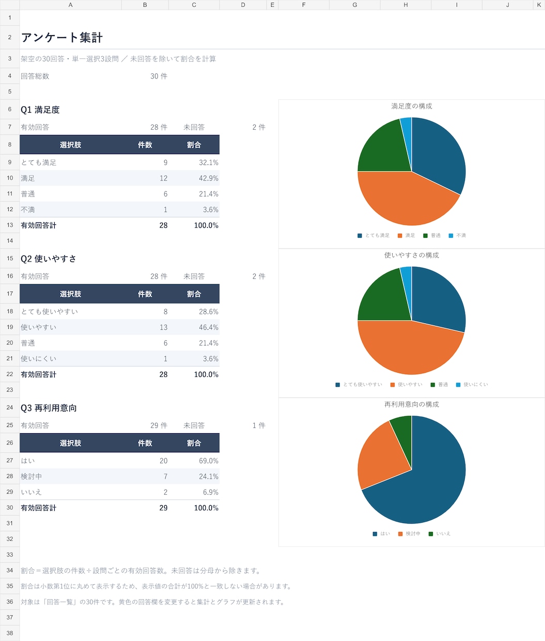Select column H header
545x641 pixels.
406,5
